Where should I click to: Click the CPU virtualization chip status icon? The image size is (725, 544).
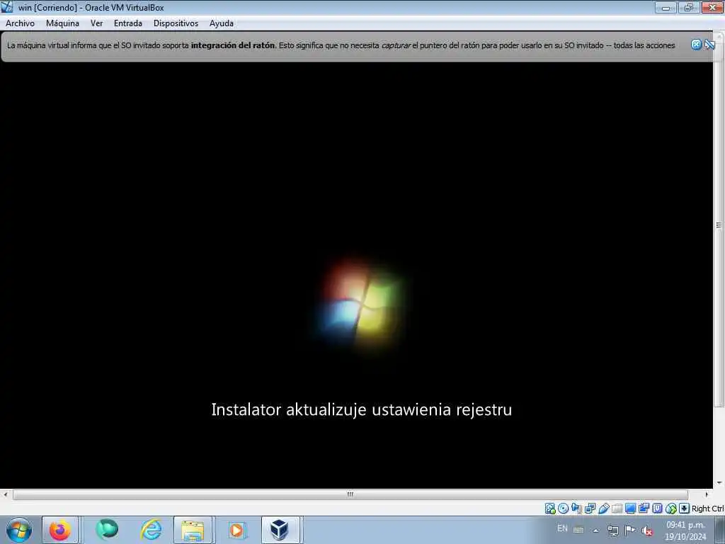657,509
